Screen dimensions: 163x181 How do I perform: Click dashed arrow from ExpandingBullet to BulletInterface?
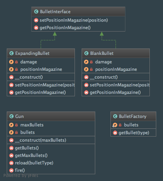click(x=48, y=40)
